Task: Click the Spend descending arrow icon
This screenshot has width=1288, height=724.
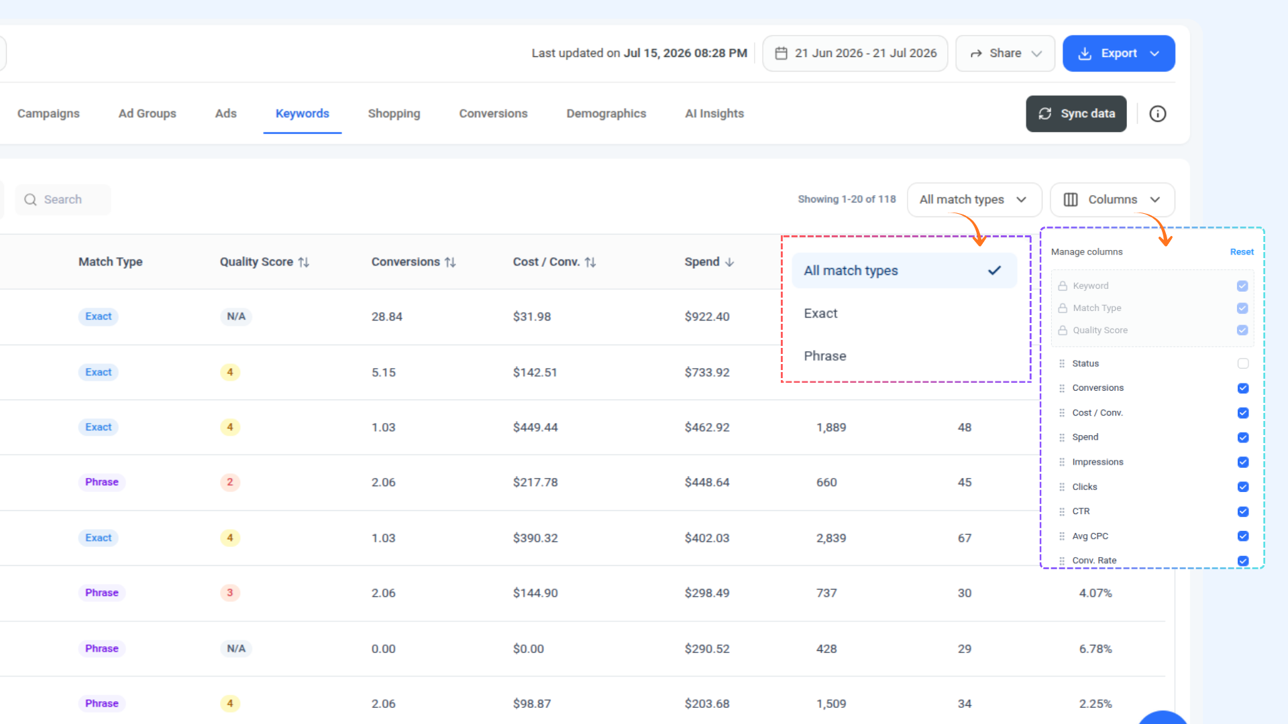Action: (x=729, y=262)
